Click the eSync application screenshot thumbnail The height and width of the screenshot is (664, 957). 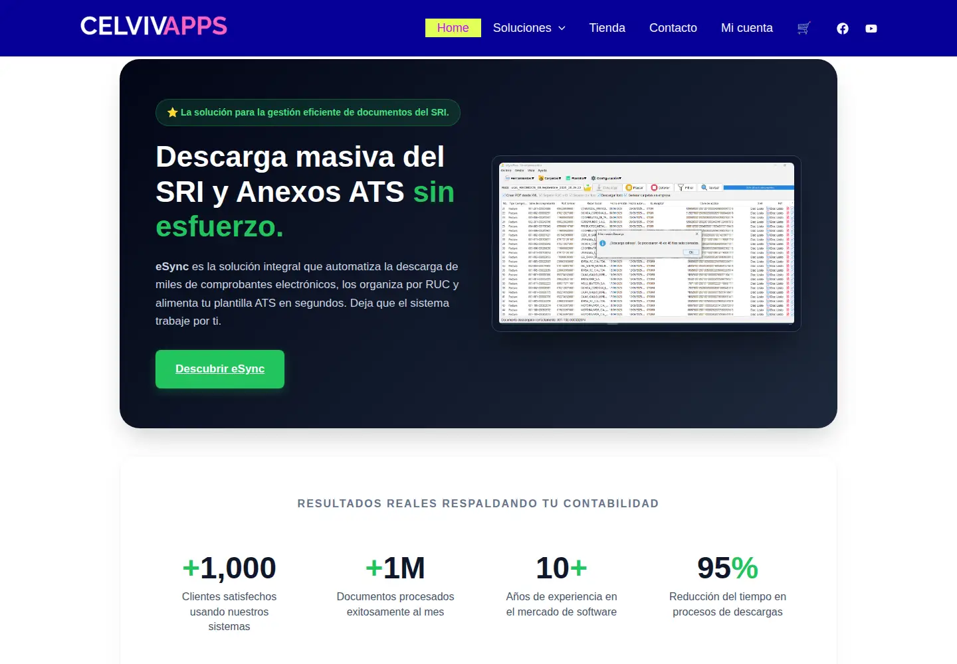click(647, 244)
